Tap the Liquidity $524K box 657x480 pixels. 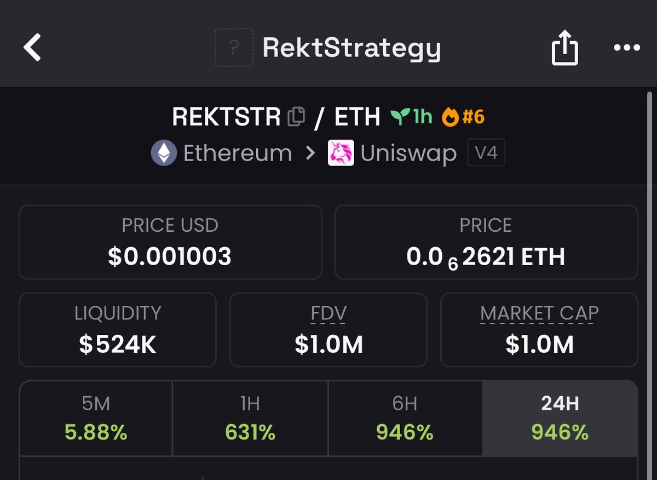coord(118,330)
